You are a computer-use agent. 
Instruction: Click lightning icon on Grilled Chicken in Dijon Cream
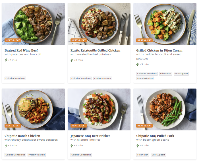click(138, 64)
